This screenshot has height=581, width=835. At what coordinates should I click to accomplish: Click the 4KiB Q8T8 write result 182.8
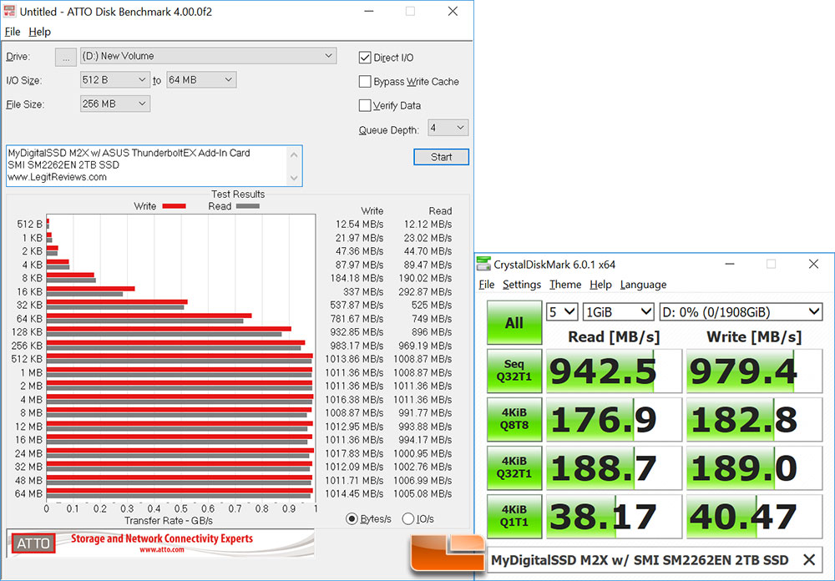click(x=755, y=420)
